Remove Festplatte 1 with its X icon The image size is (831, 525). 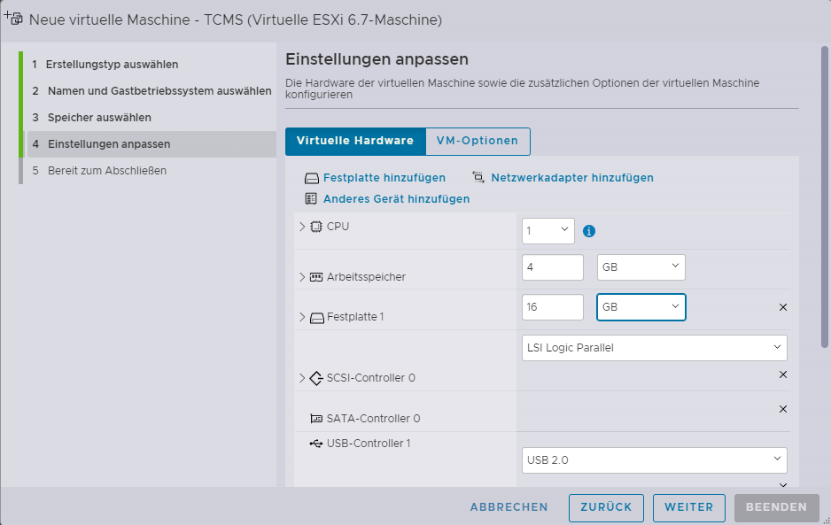[x=782, y=307]
